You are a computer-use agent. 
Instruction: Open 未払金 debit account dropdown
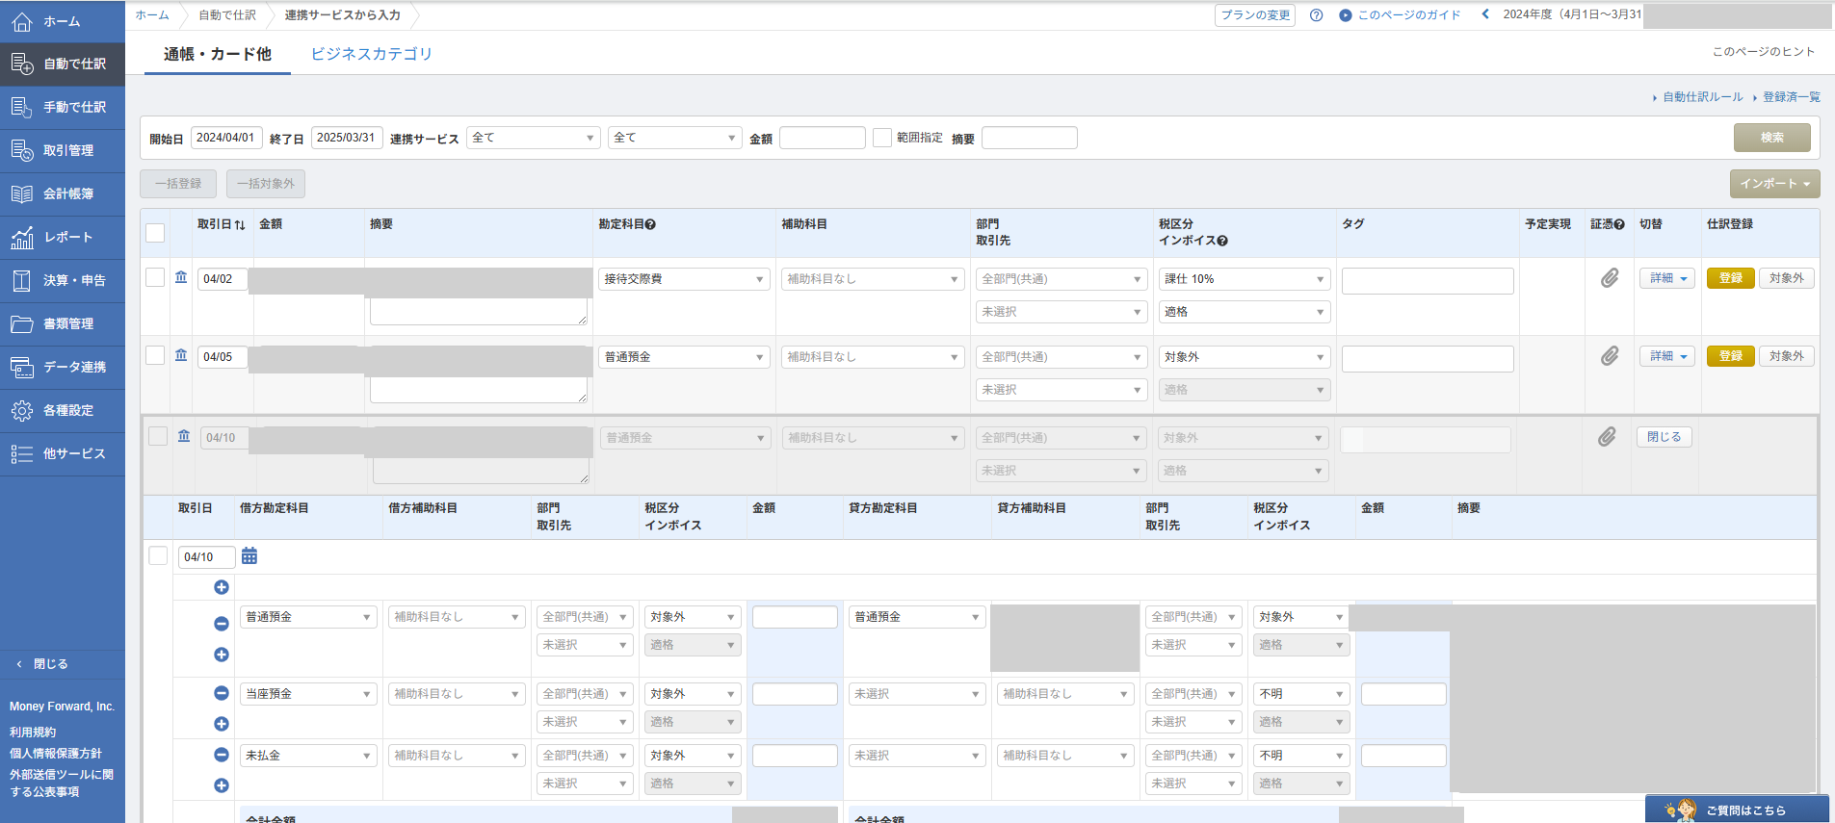308,756
